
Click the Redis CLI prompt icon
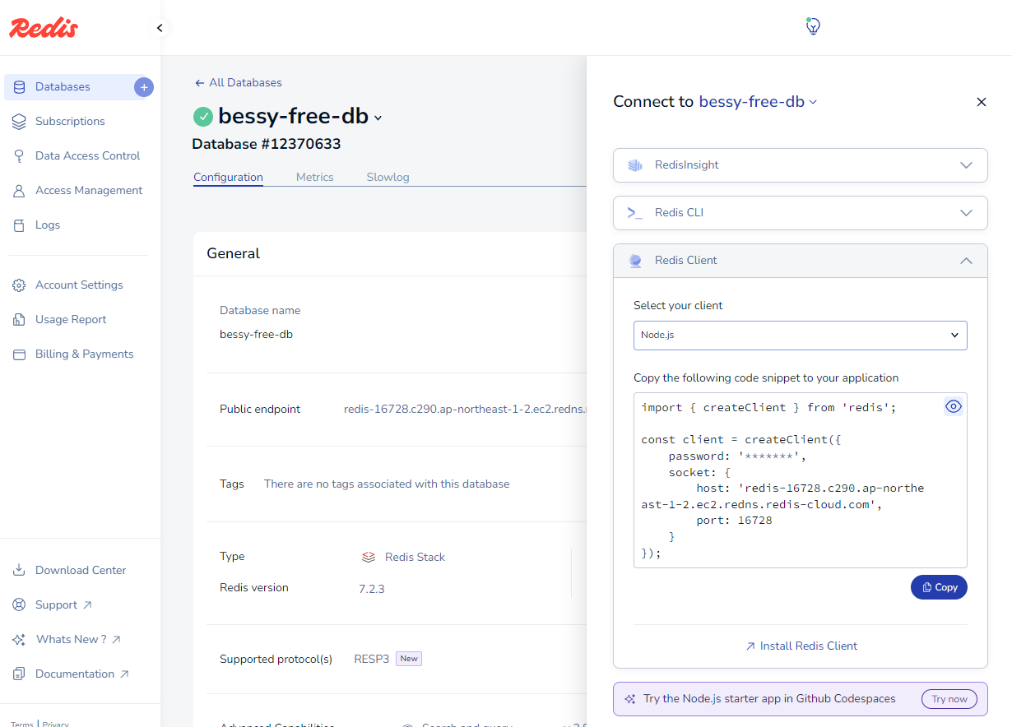coord(635,212)
